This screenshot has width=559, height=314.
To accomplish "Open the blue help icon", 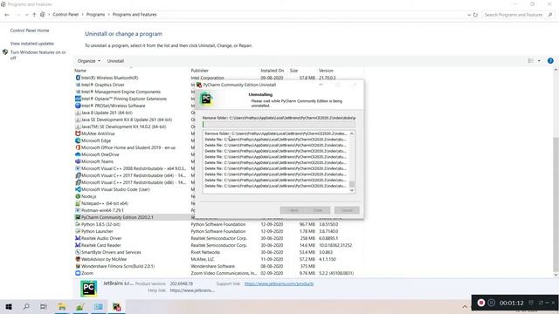I will pyautogui.click(x=550, y=61).
